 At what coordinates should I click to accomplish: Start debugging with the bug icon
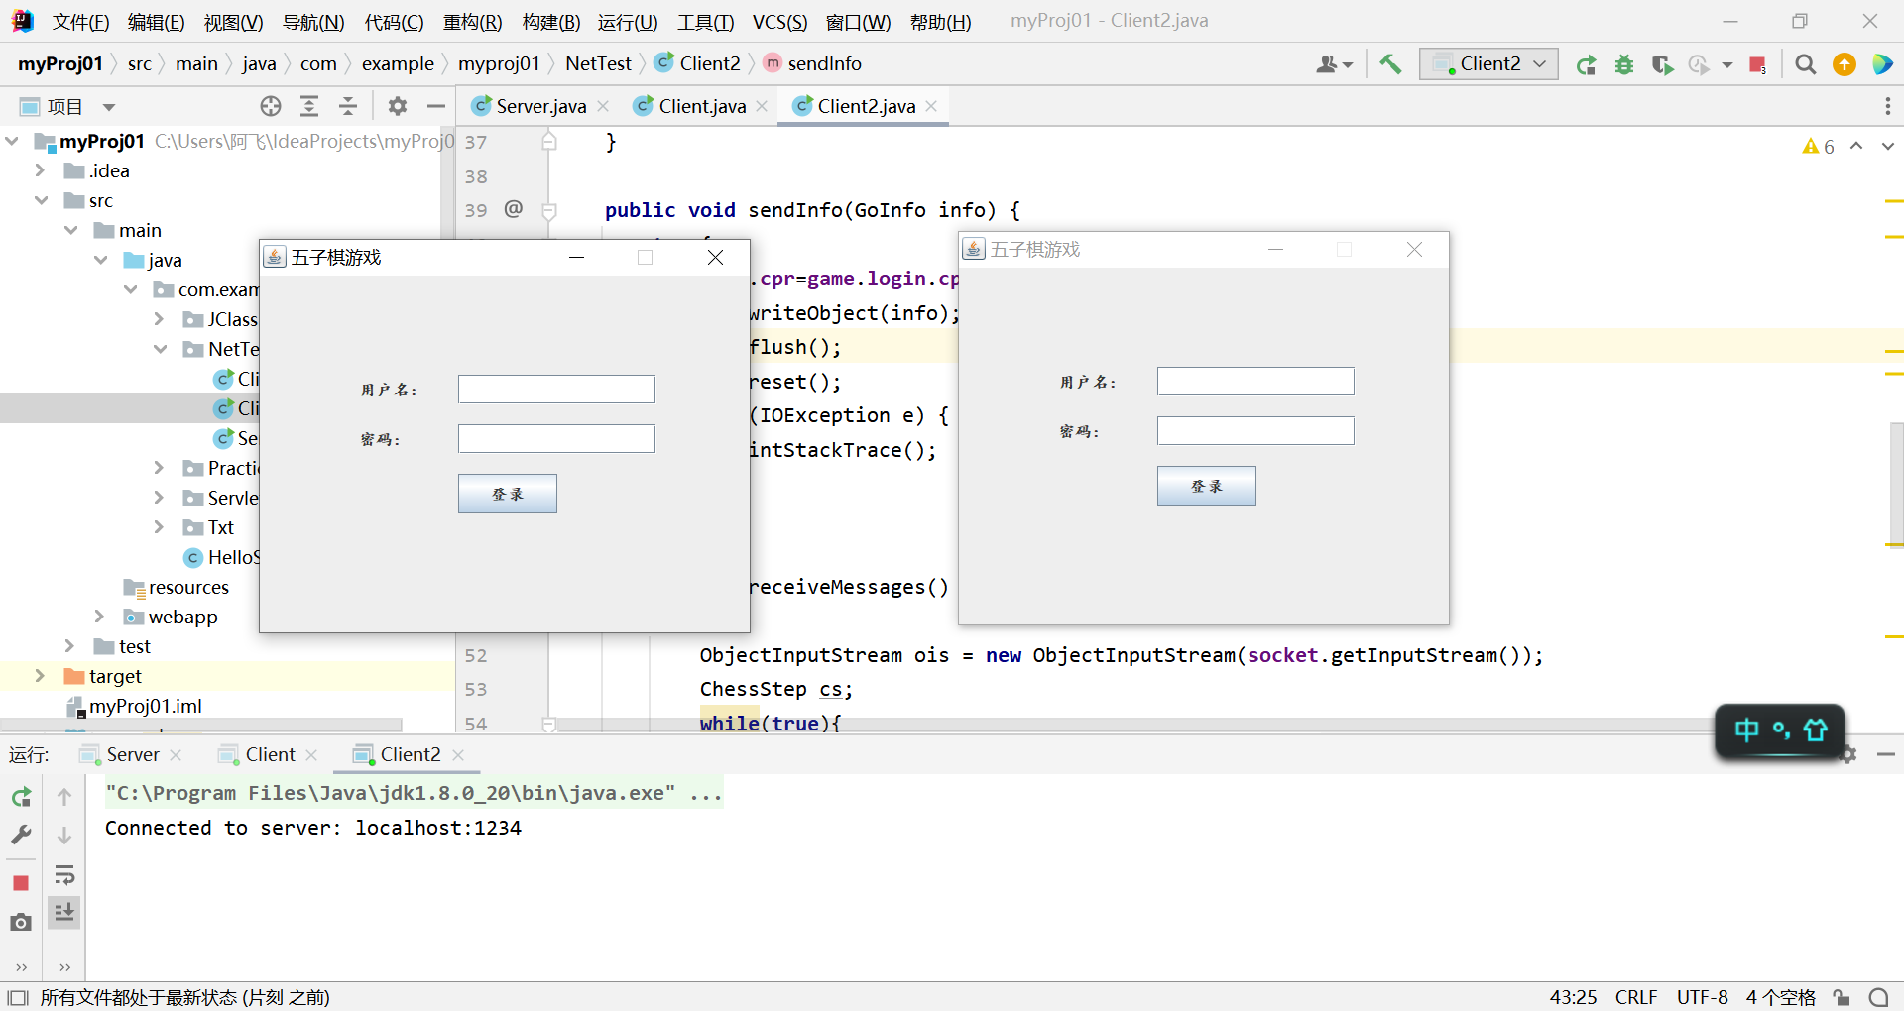1624,64
